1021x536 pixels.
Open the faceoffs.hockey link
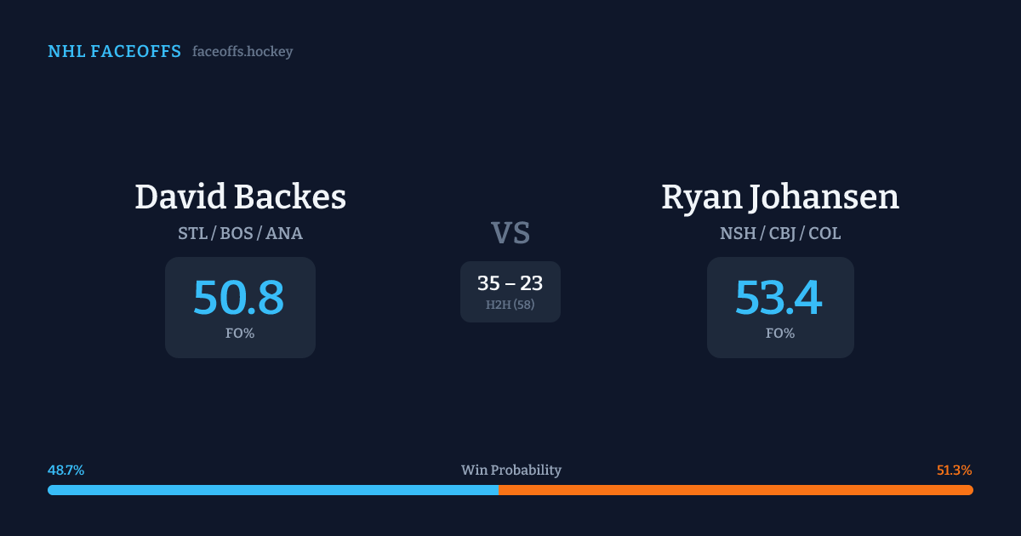242,52
